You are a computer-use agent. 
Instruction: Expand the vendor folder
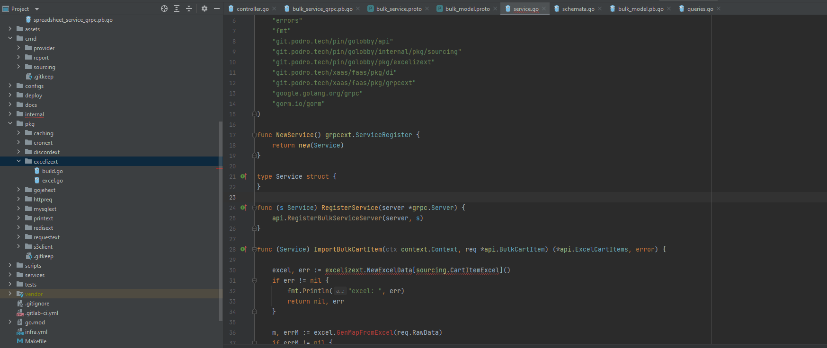pyautogui.click(x=10, y=294)
